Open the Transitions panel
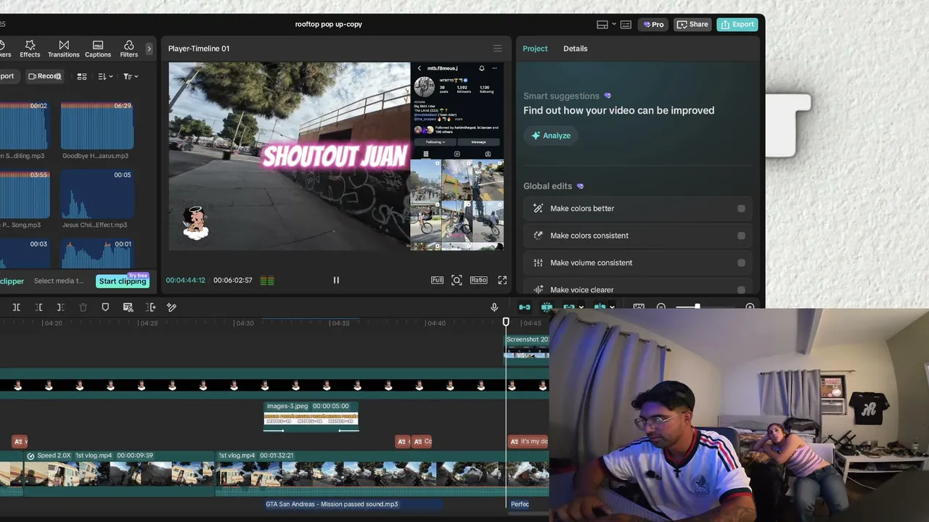The width and height of the screenshot is (929, 522). (64, 49)
